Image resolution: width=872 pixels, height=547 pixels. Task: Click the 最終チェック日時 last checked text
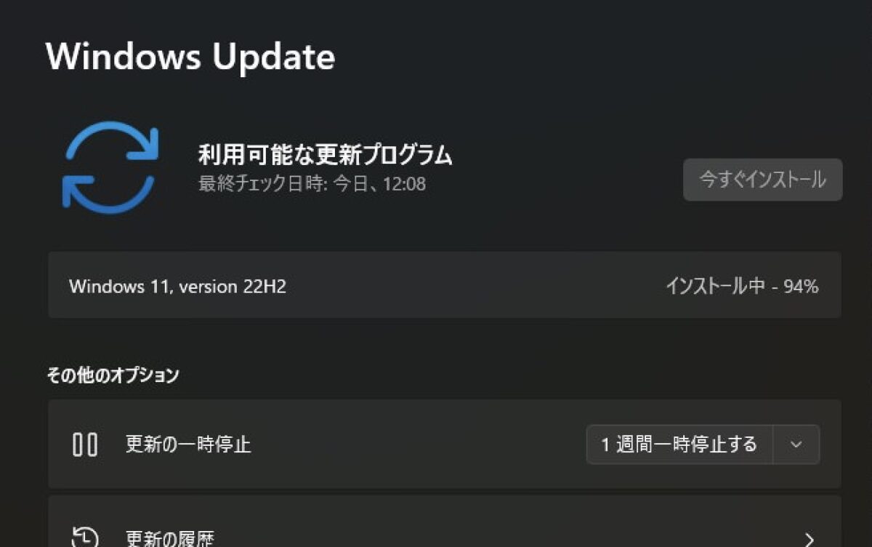312,183
